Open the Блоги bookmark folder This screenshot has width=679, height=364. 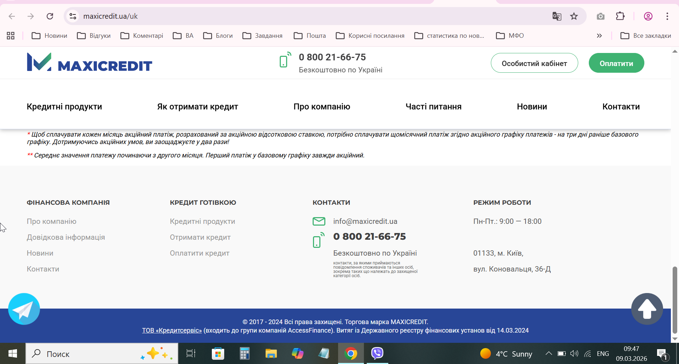click(218, 36)
